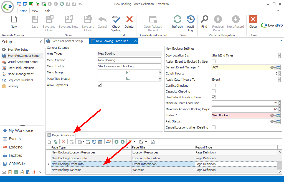Screen dimensions: 284x182
Task: Open the CRM/Sales module
Action: click(x=17, y=164)
